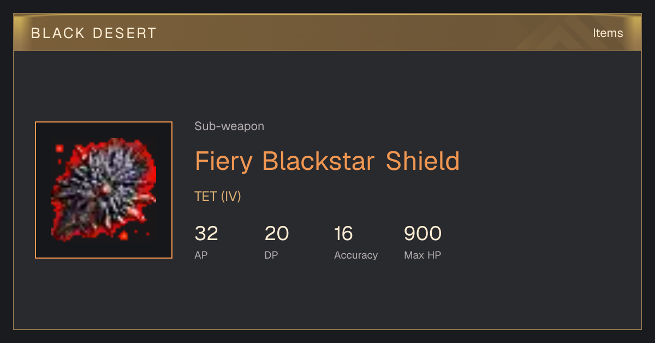This screenshot has width=655, height=343.
Task: Select the Max HP stat label
Action: coord(422,255)
